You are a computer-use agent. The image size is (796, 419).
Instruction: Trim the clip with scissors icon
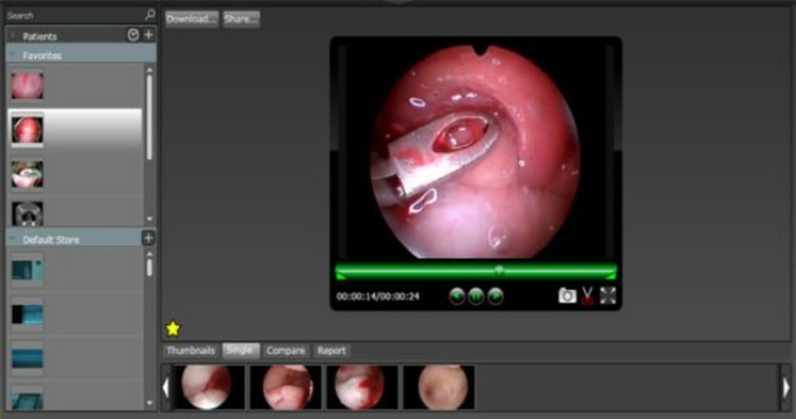click(x=587, y=295)
